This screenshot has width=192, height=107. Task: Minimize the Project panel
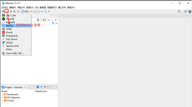tap(52, 87)
